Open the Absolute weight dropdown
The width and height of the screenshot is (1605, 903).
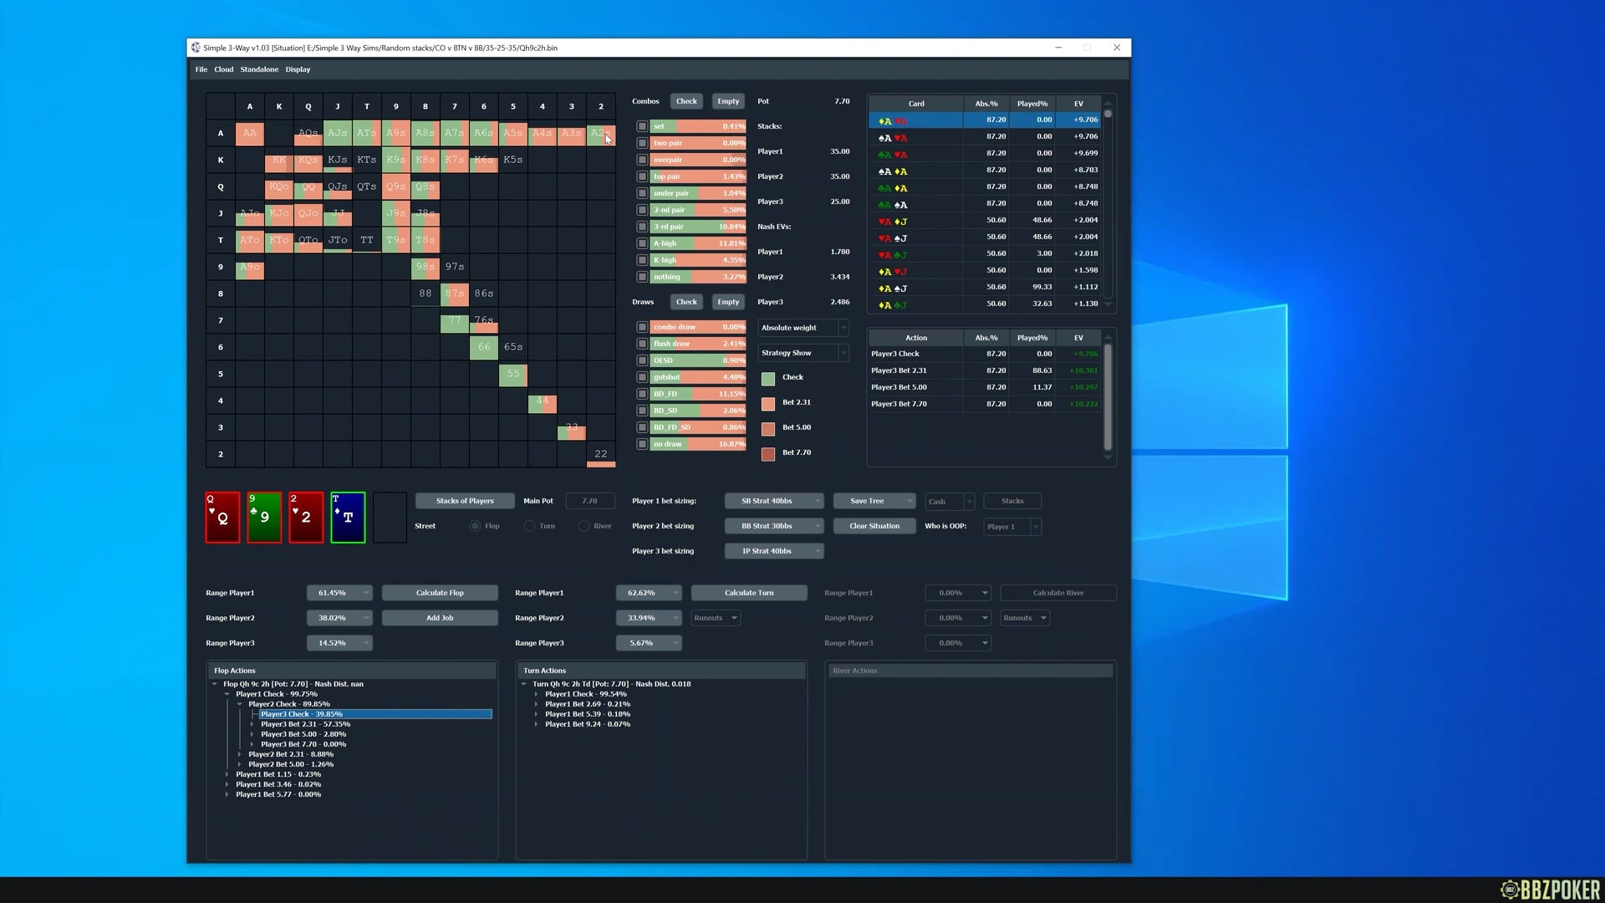pyautogui.click(x=802, y=328)
